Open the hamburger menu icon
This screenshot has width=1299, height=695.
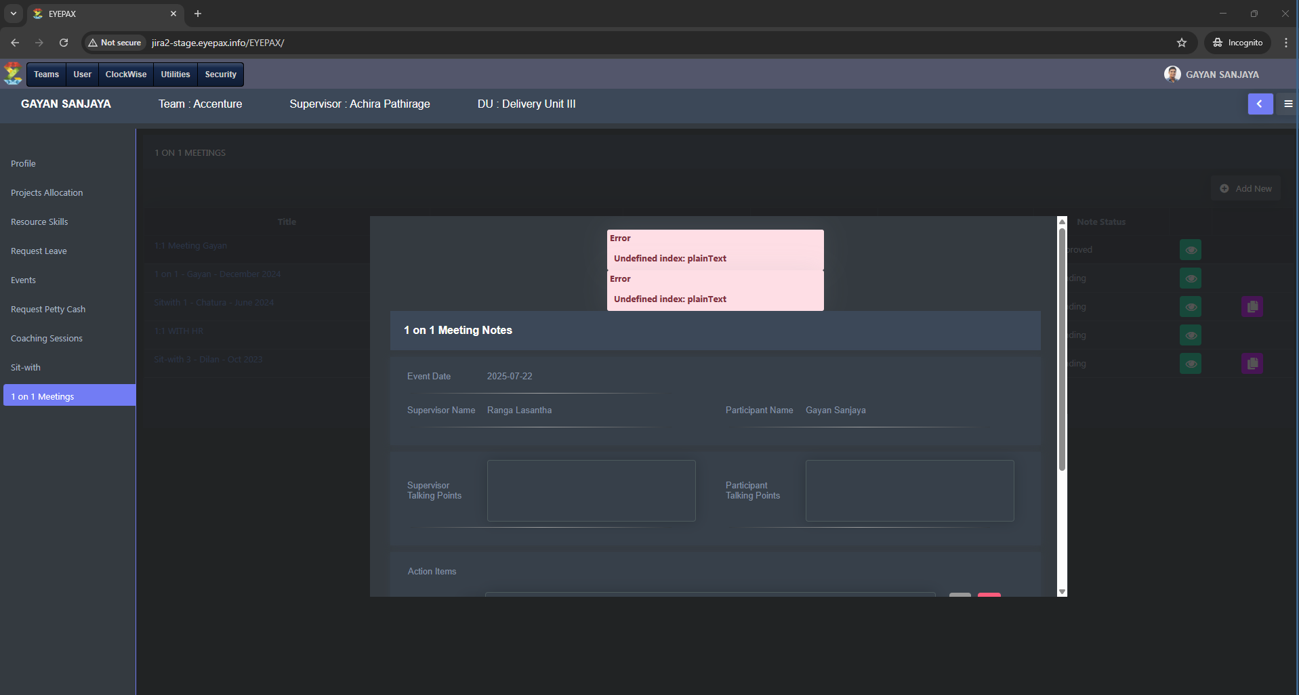[x=1287, y=104]
